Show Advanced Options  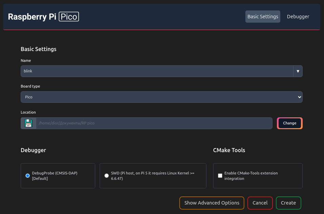[x=212, y=203]
